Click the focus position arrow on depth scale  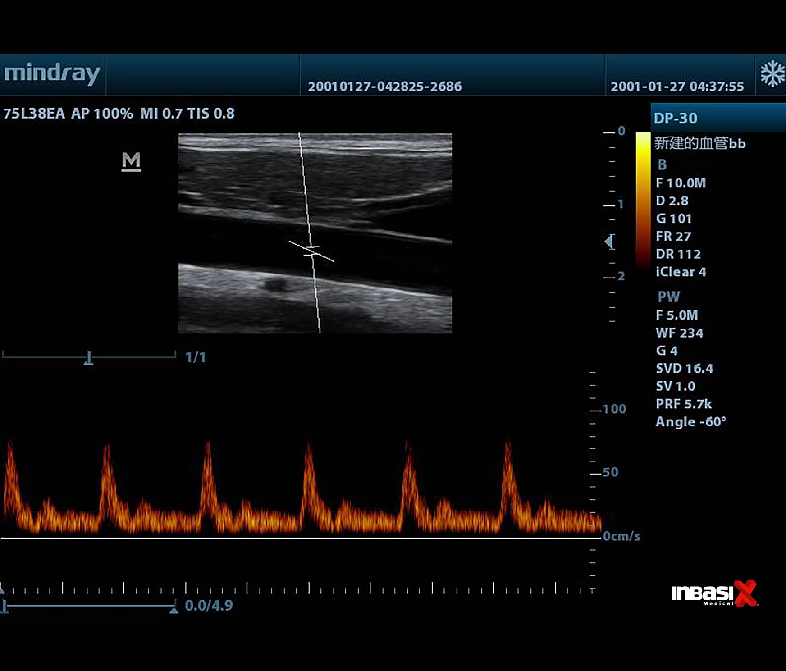point(609,242)
